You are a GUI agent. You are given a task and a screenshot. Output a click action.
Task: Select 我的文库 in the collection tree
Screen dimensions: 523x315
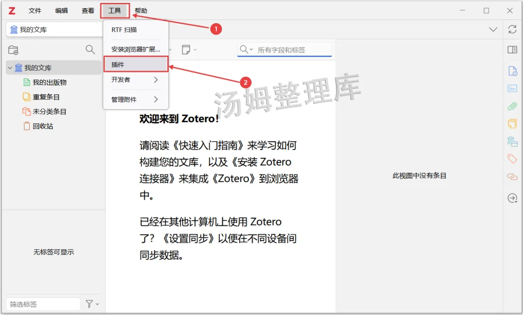coord(54,68)
